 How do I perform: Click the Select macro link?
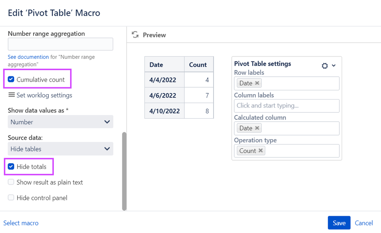[21, 223]
